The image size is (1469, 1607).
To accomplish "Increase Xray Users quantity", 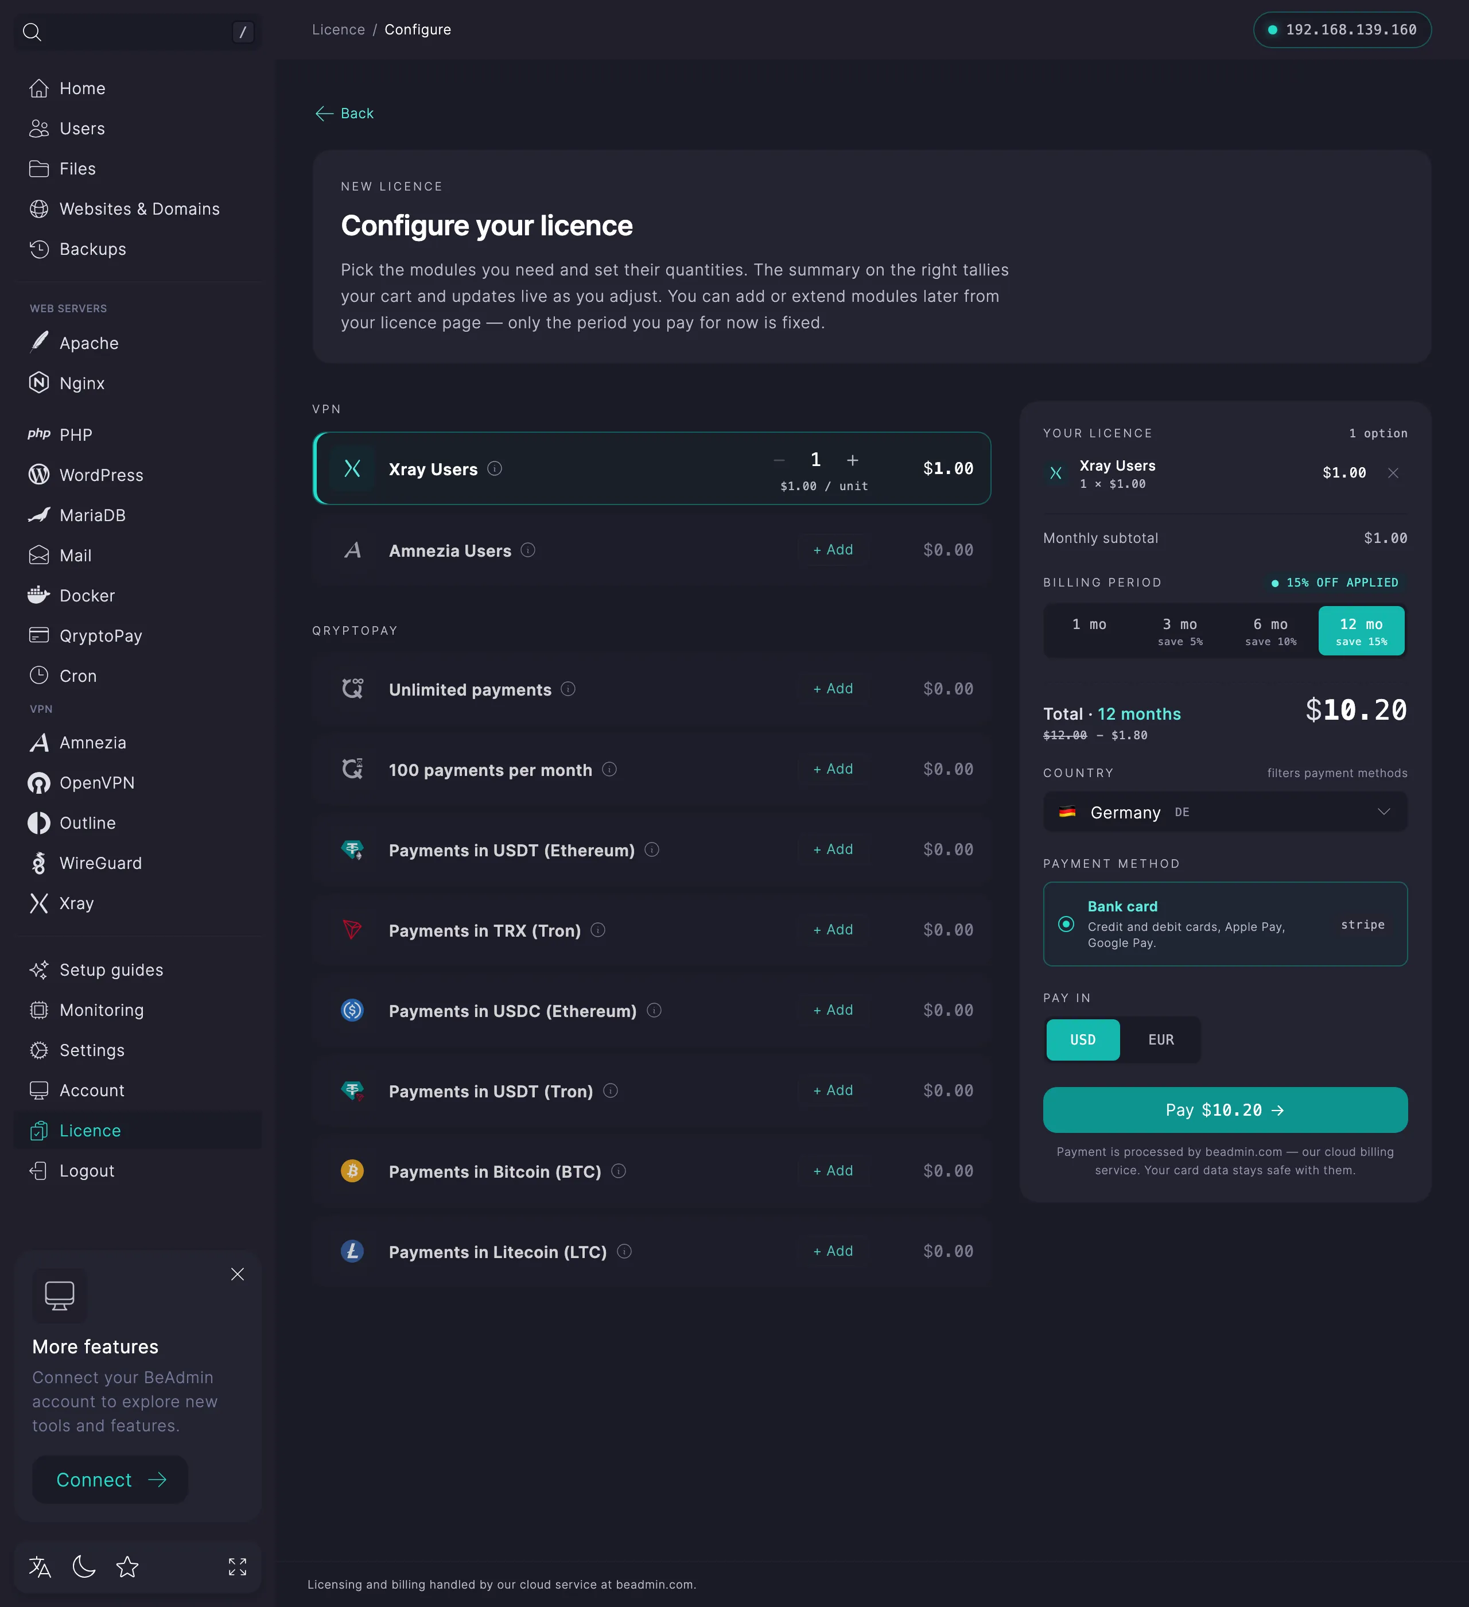I will pos(853,461).
